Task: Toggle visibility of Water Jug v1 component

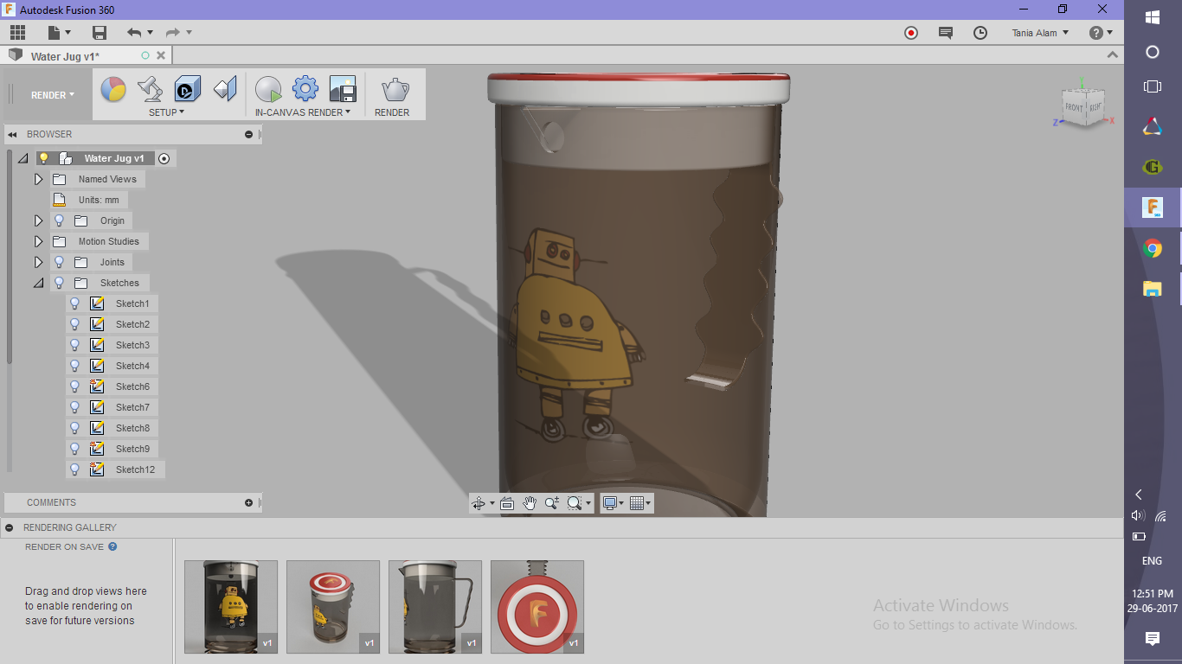Action: coord(43,158)
